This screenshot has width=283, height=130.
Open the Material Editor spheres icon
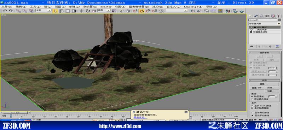pos(228,11)
